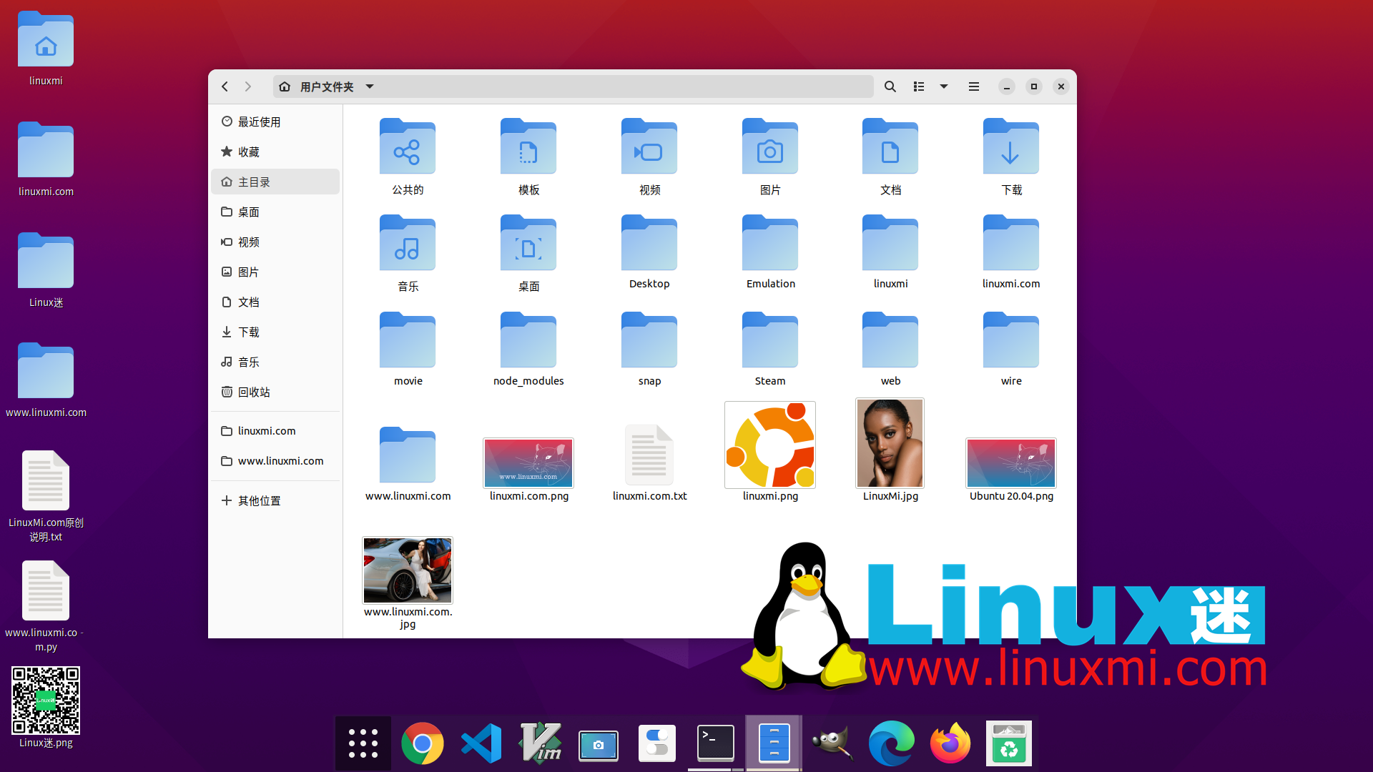Select LinuxMi.jpg portrait thumbnail
The width and height of the screenshot is (1373, 772).
pyautogui.click(x=890, y=443)
